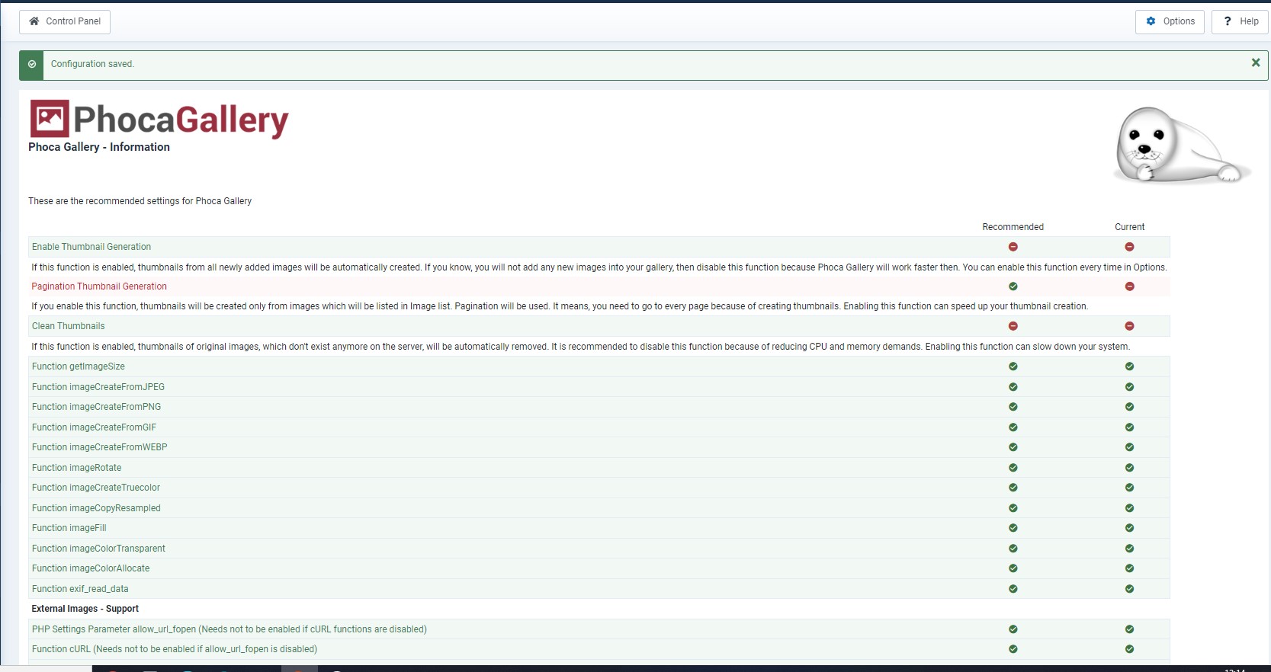Click the white seal mascot image

[x=1181, y=145]
